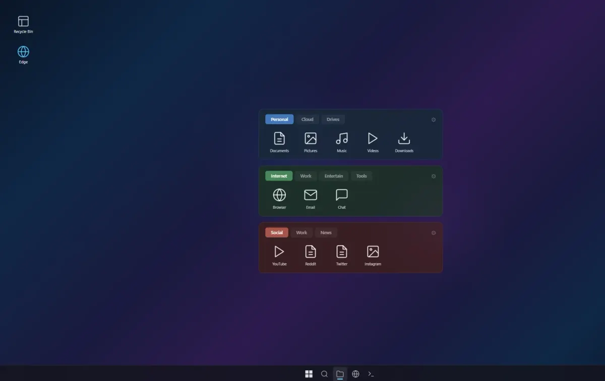Open the Pictures folder icon
This screenshot has width=605, height=381.
tap(311, 142)
